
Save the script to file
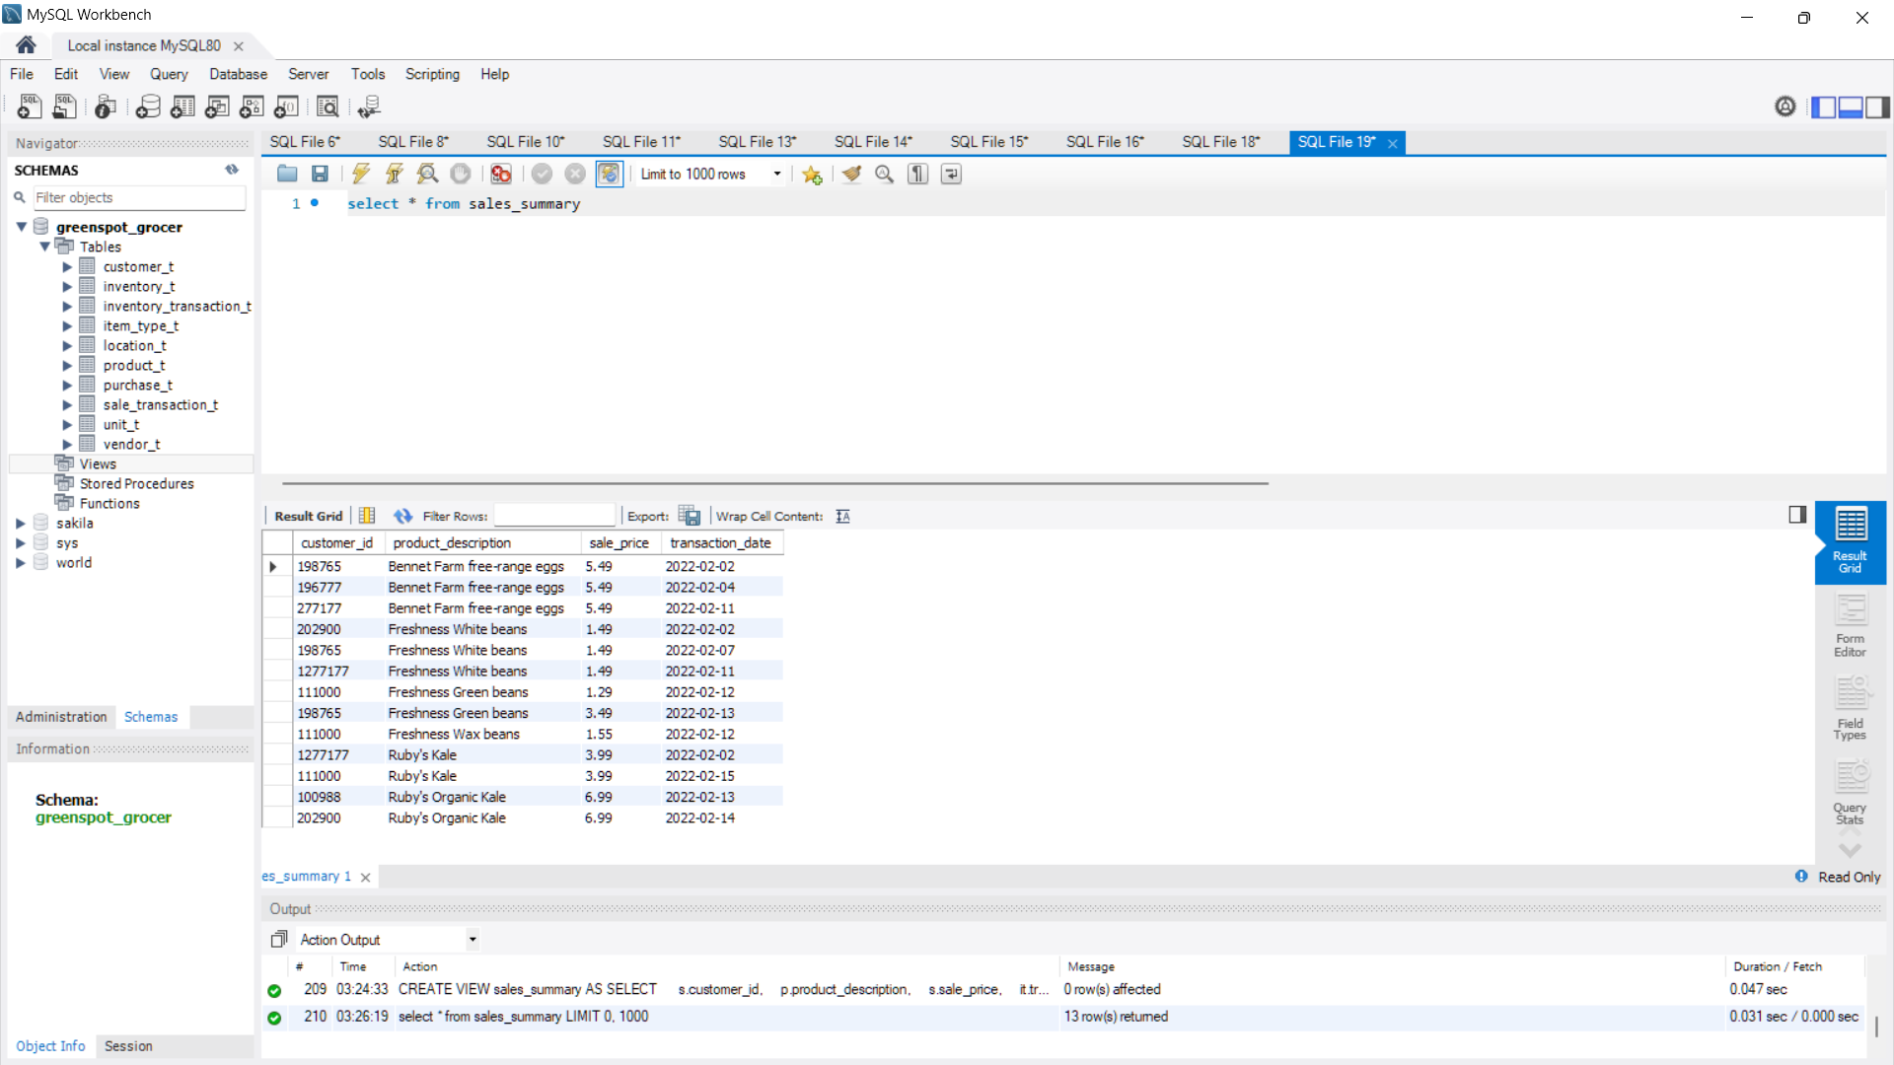point(320,174)
